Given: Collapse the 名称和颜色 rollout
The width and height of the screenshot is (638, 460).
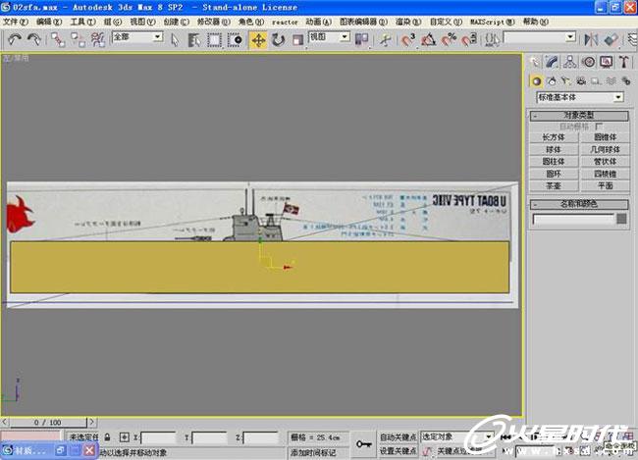Looking at the screenshot, I should pos(579,204).
